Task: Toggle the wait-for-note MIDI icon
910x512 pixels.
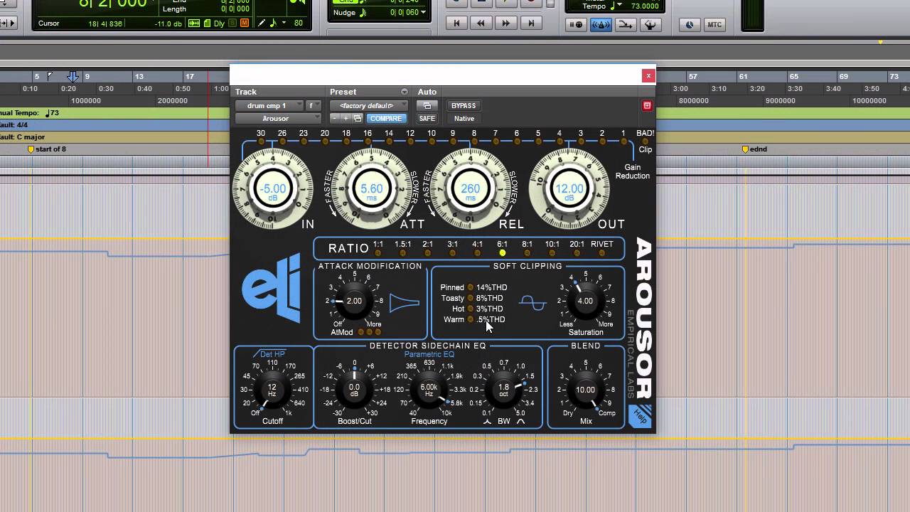Action: point(576,25)
